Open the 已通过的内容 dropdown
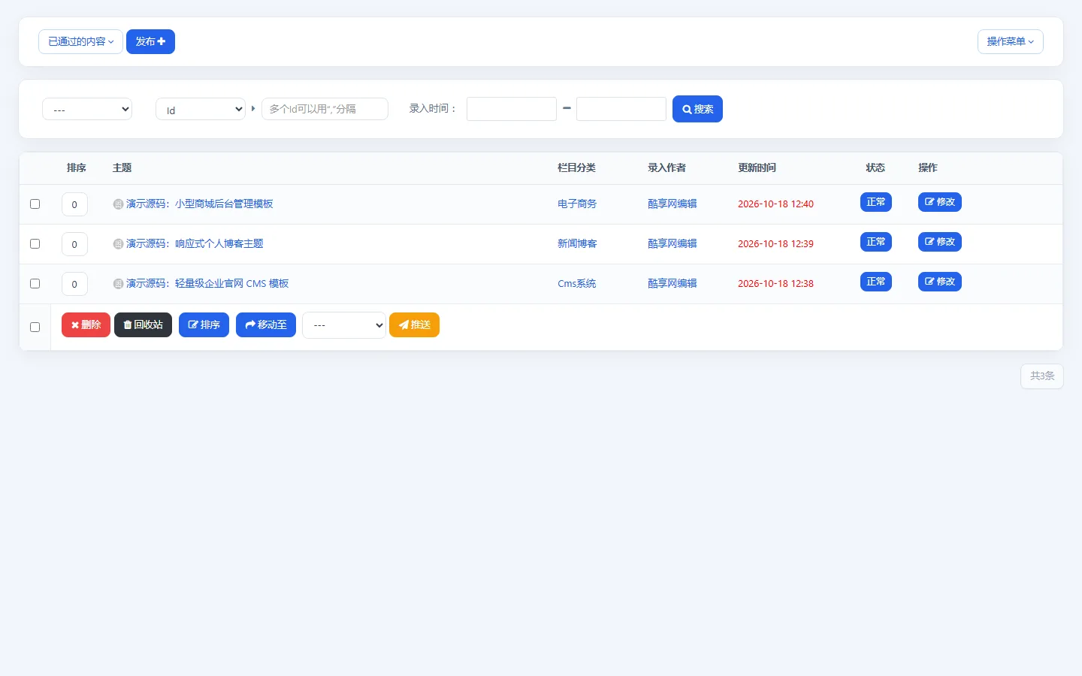Screen dimensions: 1082x676 click(80, 42)
